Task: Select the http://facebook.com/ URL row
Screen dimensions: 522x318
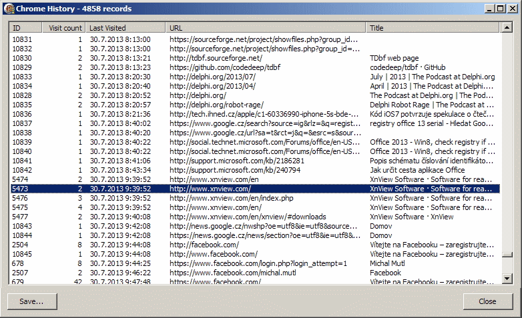Action: (255, 245)
